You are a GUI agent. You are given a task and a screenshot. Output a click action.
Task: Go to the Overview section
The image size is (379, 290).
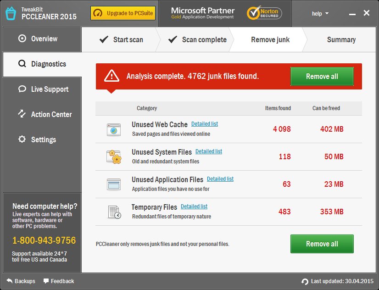(x=42, y=39)
